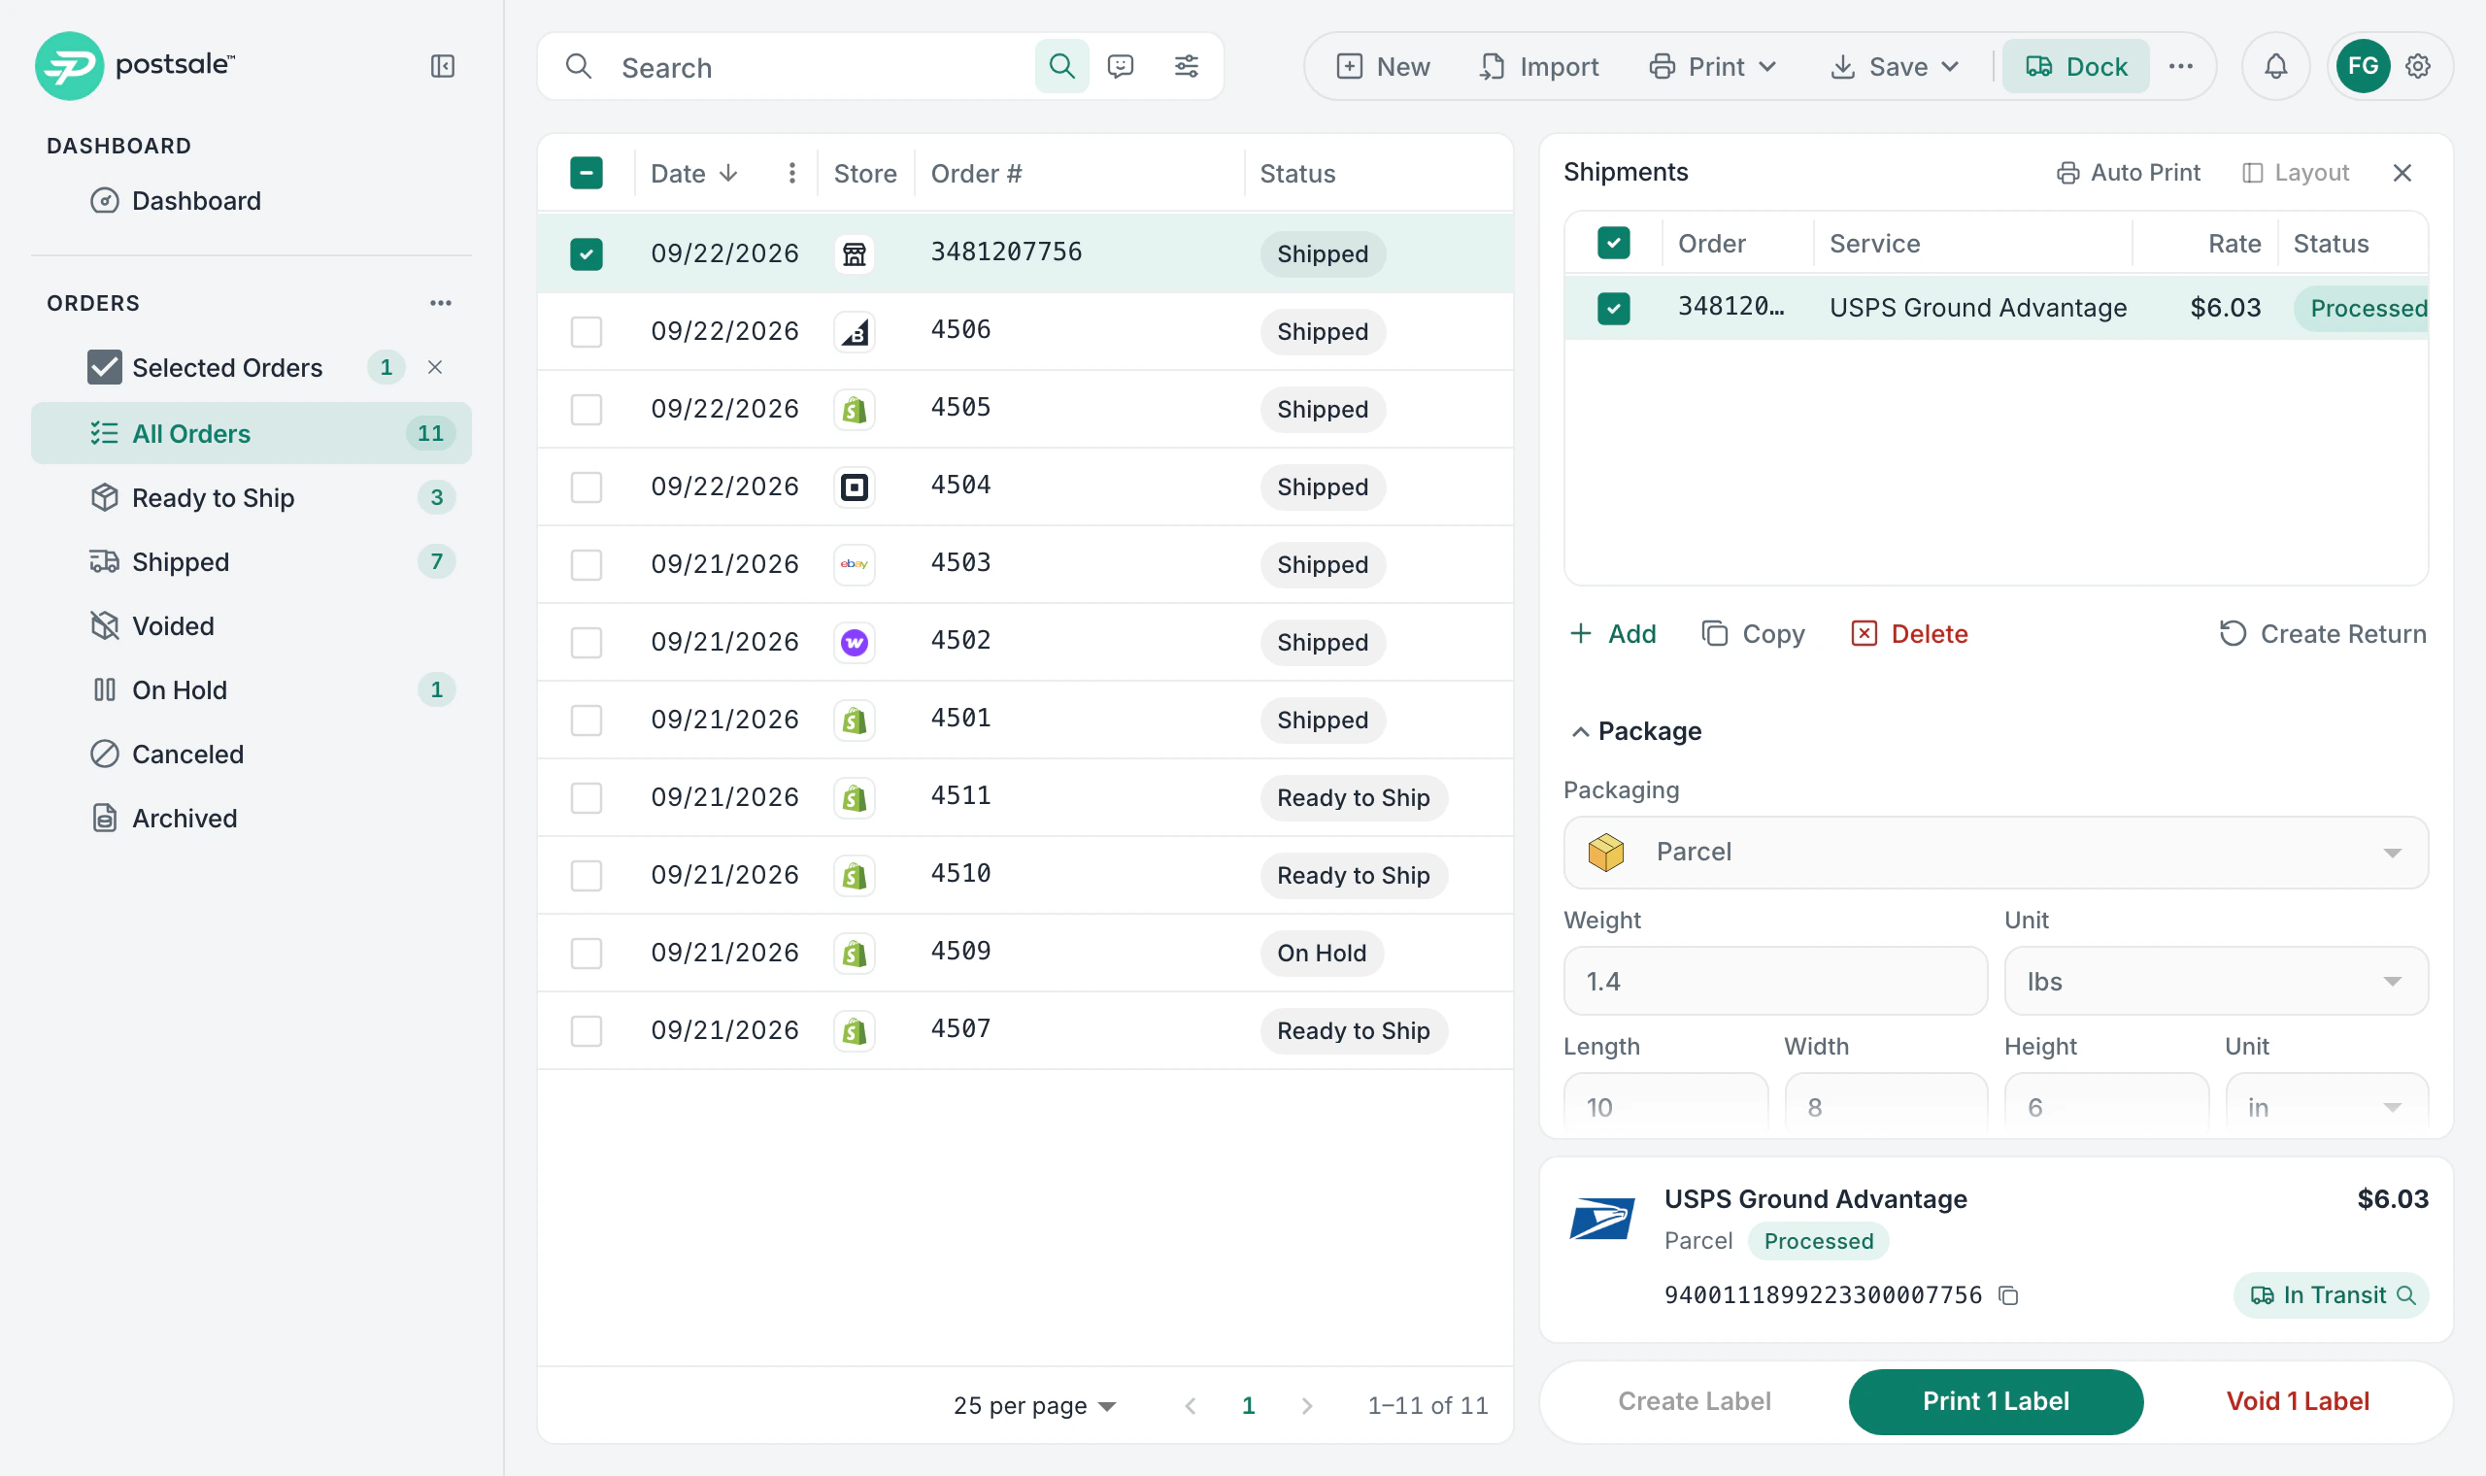Click the Square store icon on order 4504
The height and width of the screenshot is (1476, 2486).
coord(855,487)
